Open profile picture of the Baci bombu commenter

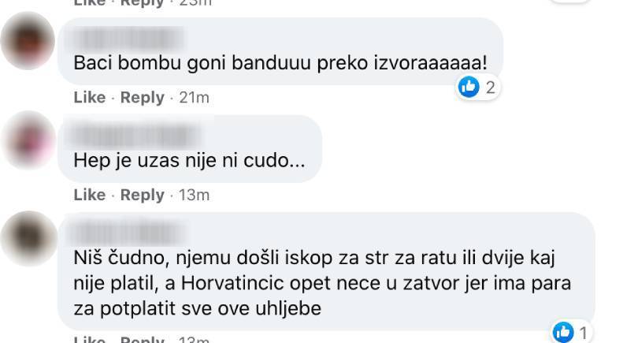click(28, 41)
